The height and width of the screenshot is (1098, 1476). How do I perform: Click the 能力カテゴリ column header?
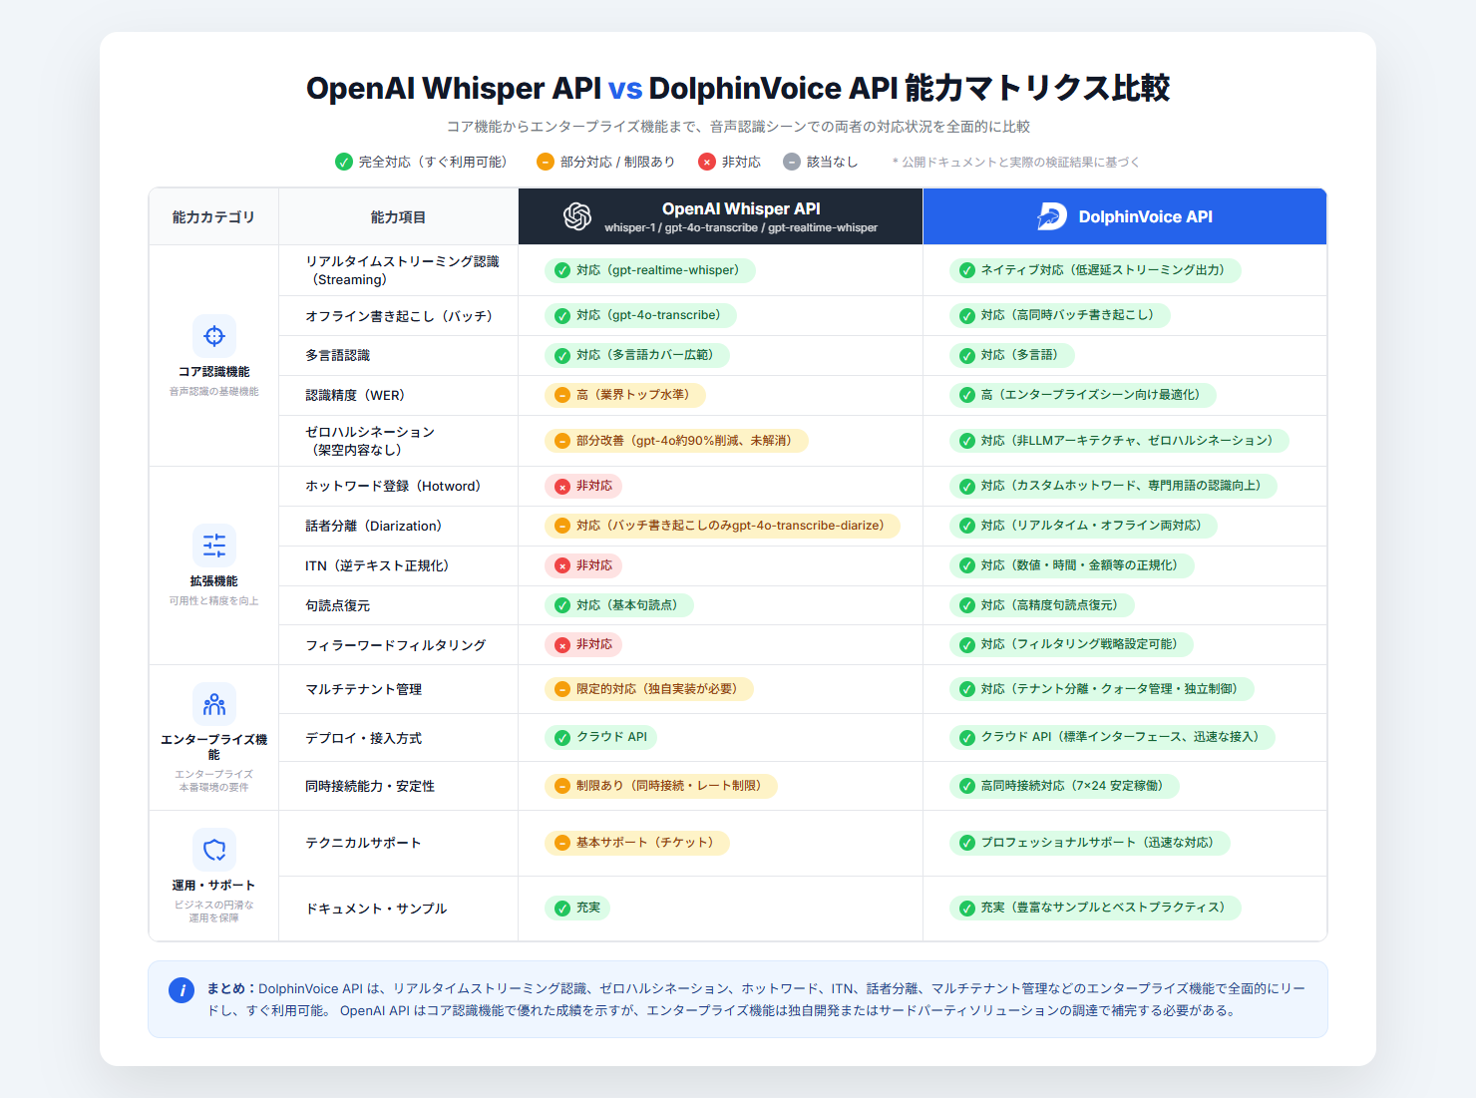point(213,216)
